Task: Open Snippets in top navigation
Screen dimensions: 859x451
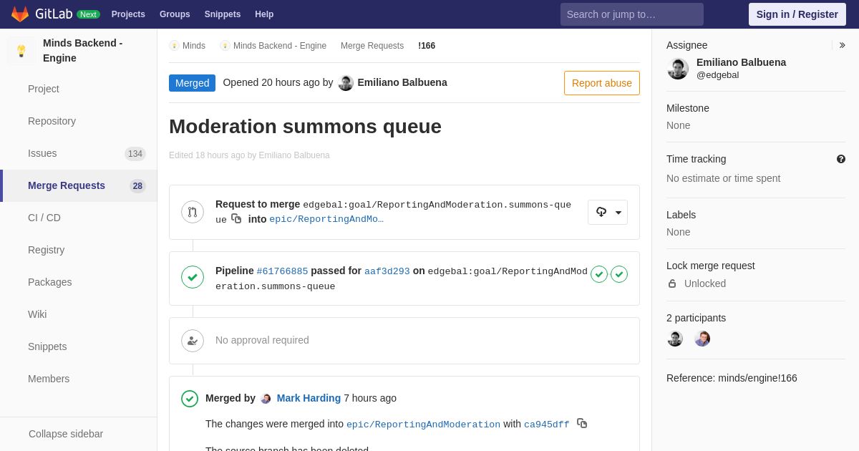Action: click(223, 14)
